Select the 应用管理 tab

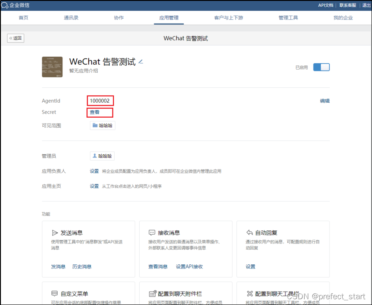(169, 18)
